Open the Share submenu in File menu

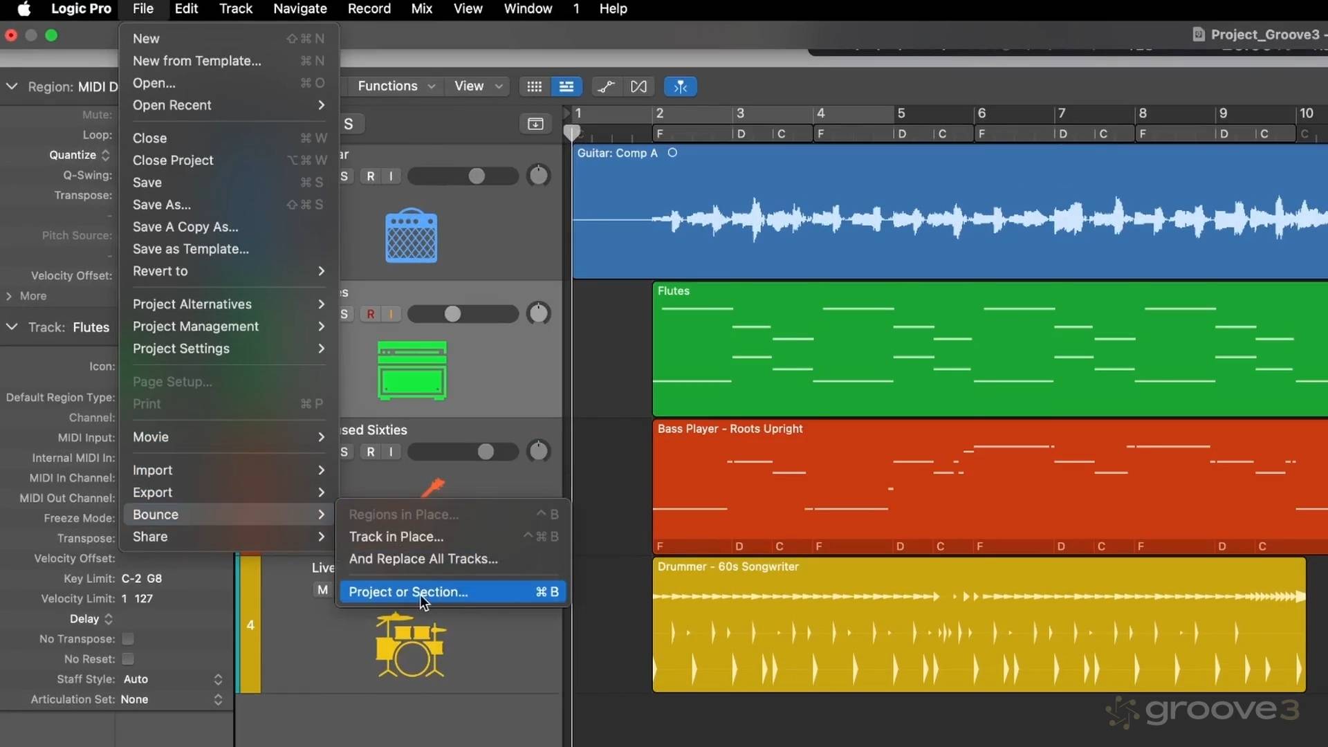tap(228, 537)
